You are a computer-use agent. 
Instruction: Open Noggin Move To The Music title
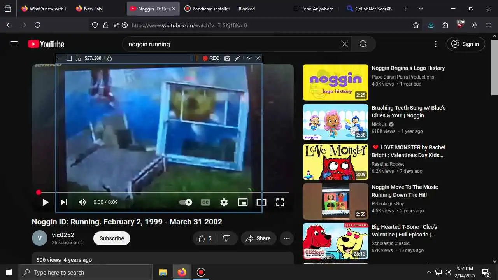click(405, 191)
